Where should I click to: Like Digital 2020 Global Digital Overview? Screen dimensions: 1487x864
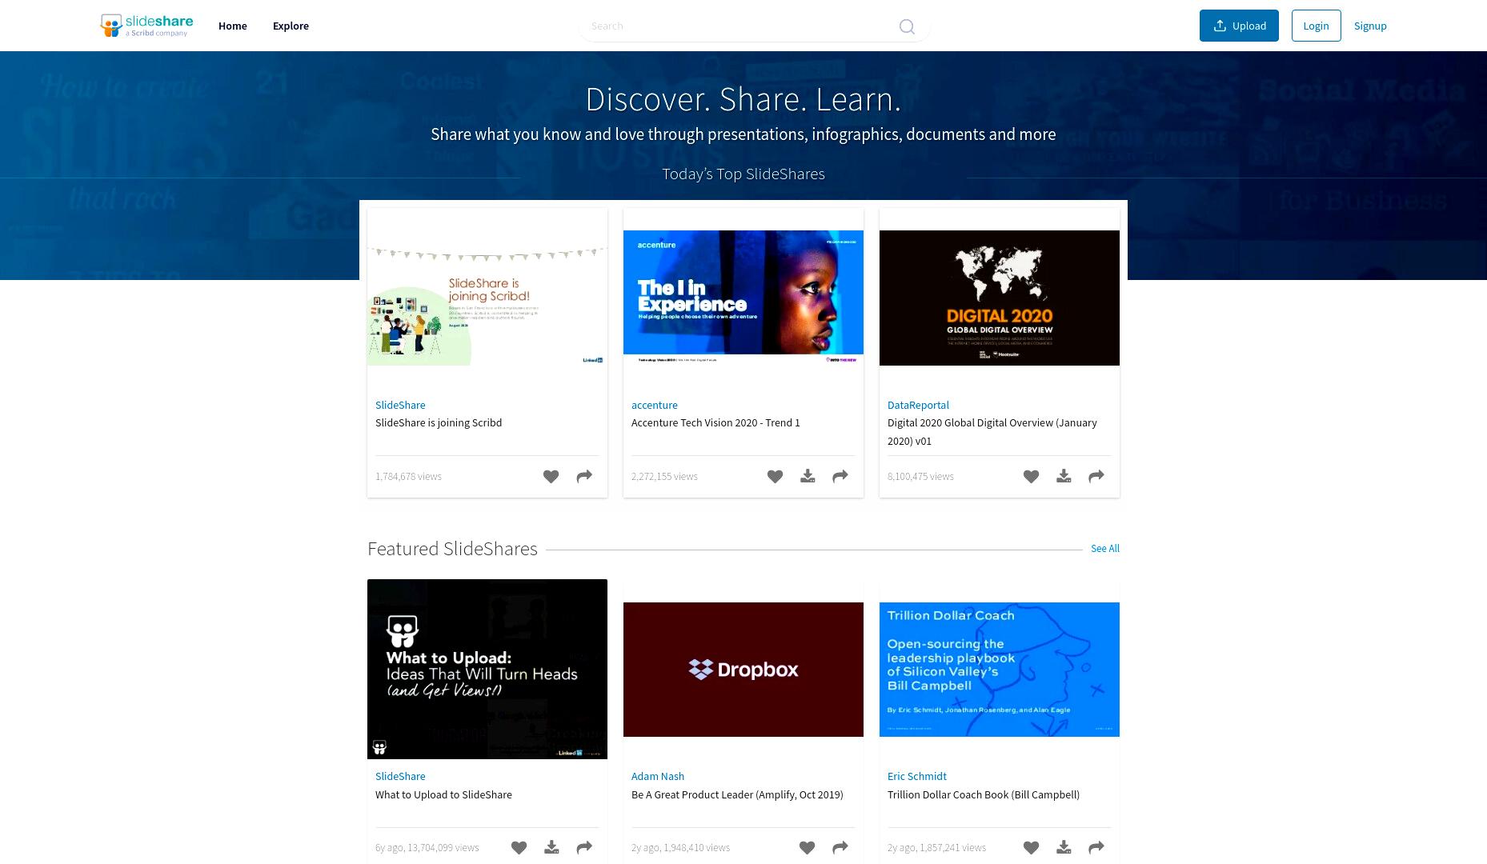click(1031, 476)
